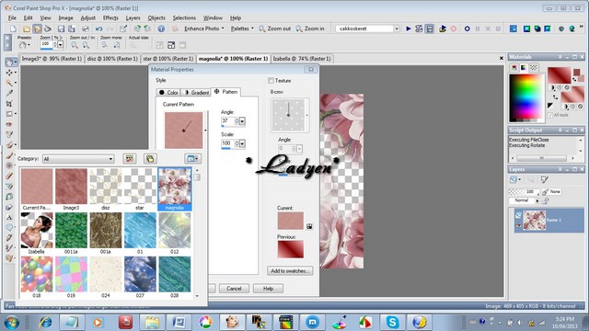Click pattern picker file locations icon
This screenshot has width=589, height=331.
150,159
